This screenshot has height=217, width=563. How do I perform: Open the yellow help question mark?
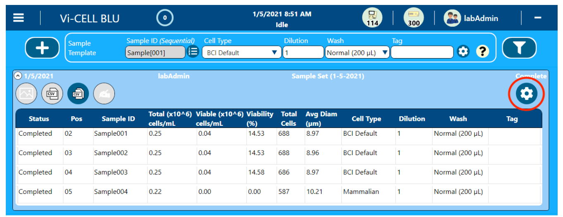482,52
